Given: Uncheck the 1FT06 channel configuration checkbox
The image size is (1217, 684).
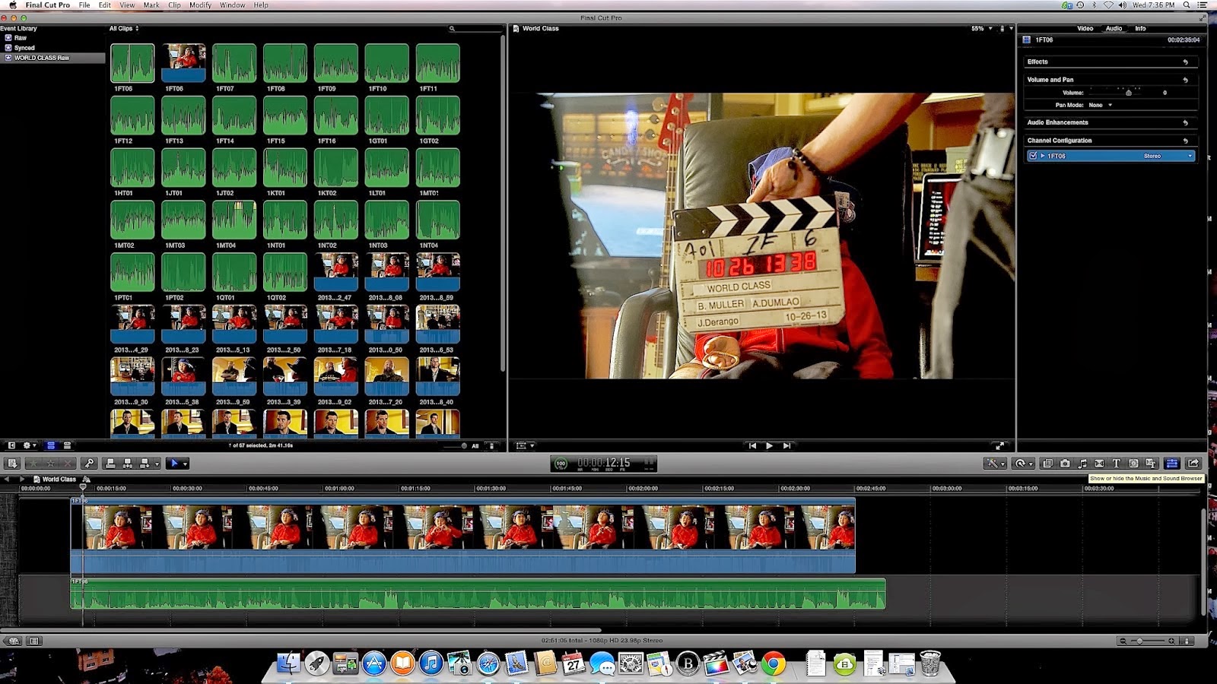Looking at the screenshot, I should pyautogui.click(x=1032, y=156).
